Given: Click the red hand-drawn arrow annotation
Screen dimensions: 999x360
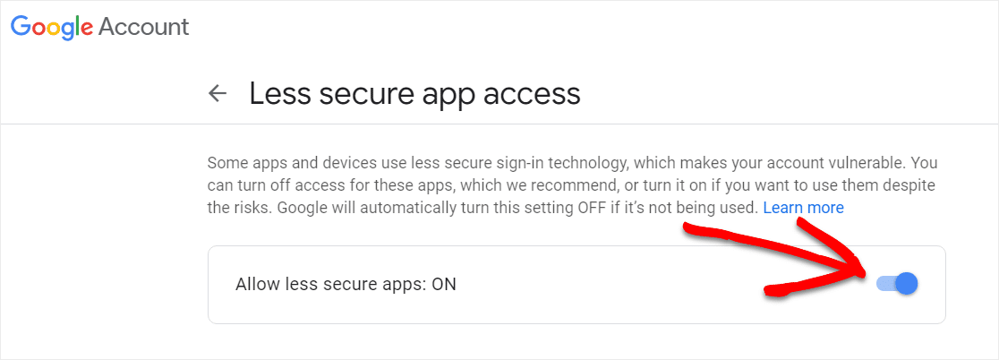Looking at the screenshot, I should 774,257.
